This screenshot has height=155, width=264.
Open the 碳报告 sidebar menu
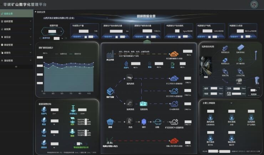click(16, 53)
